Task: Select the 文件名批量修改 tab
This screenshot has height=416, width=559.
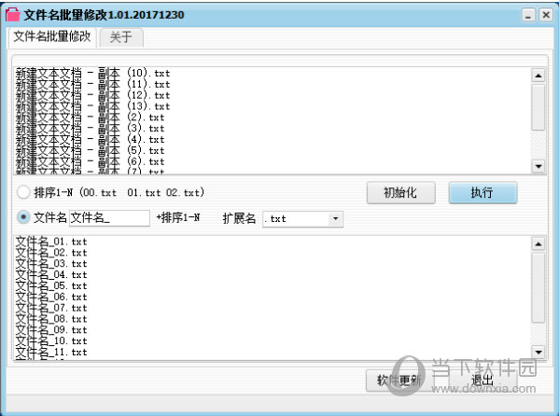Action: (52, 36)
